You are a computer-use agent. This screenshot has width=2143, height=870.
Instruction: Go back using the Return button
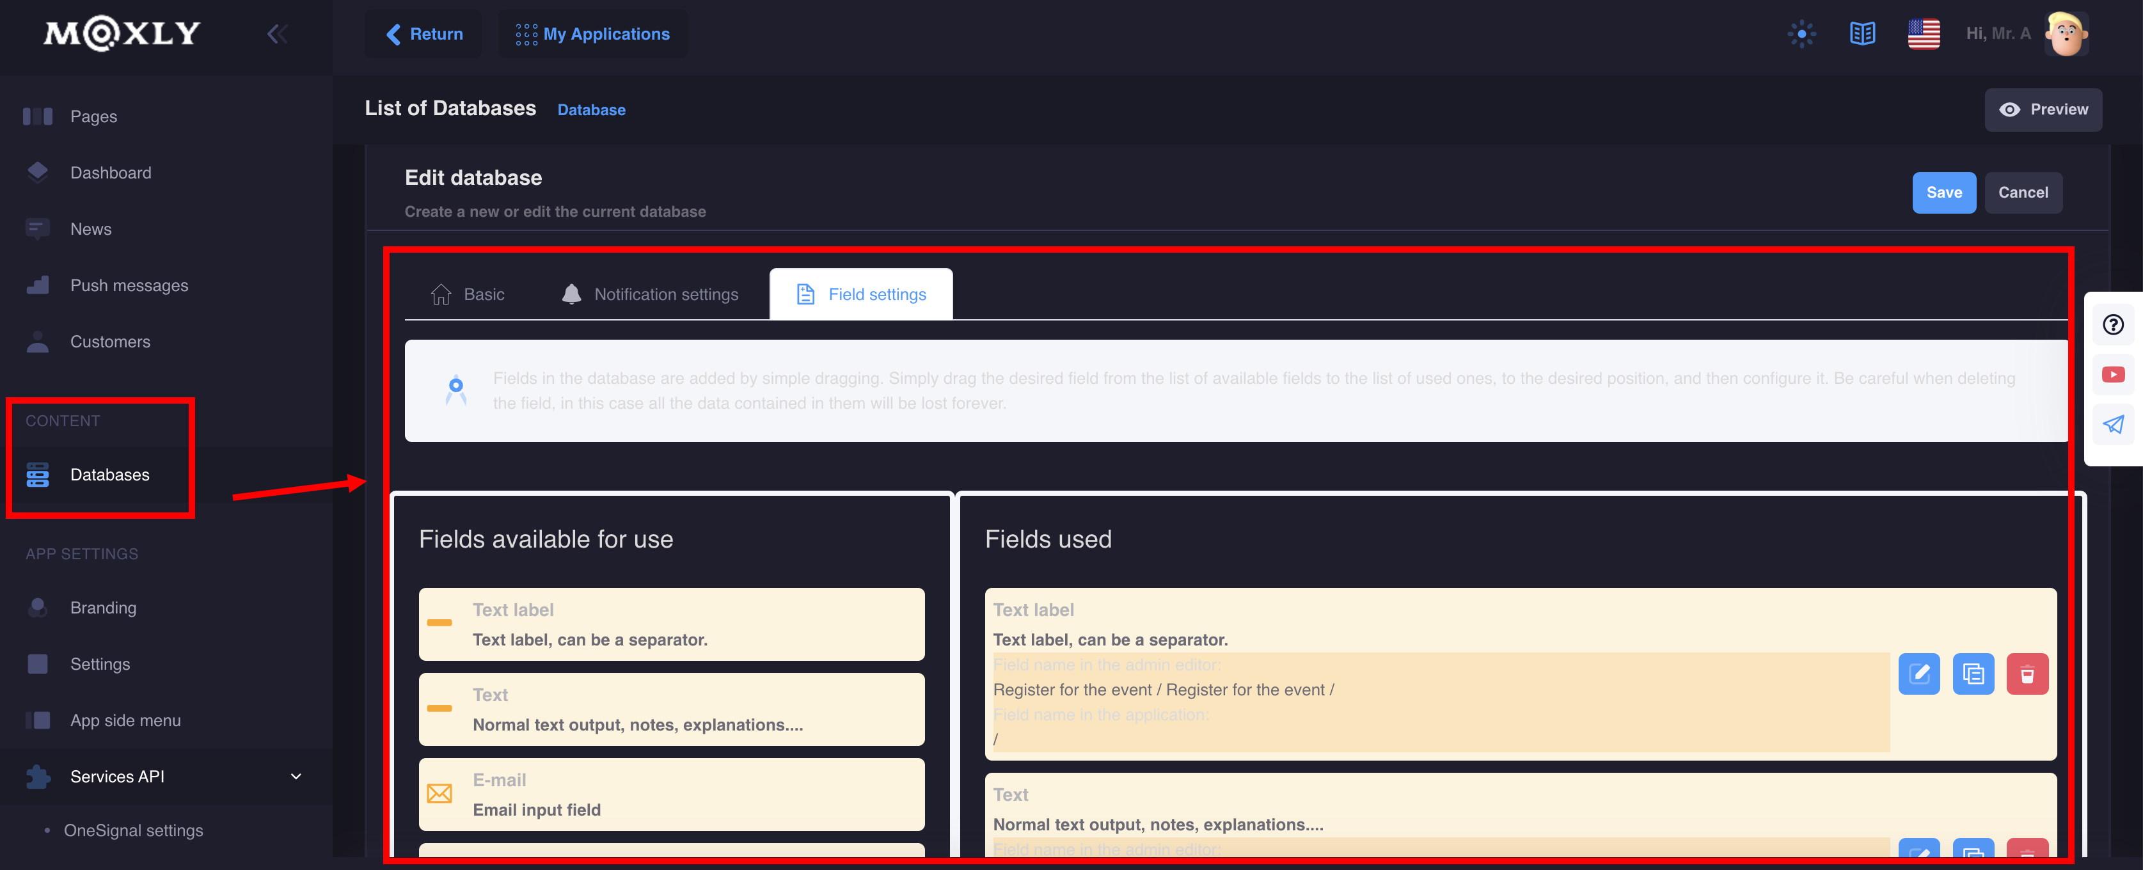(423, 34)
